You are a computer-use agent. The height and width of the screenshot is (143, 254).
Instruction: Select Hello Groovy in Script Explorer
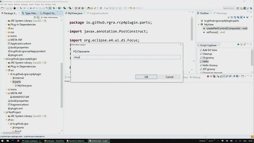click(x=210, y=65)
